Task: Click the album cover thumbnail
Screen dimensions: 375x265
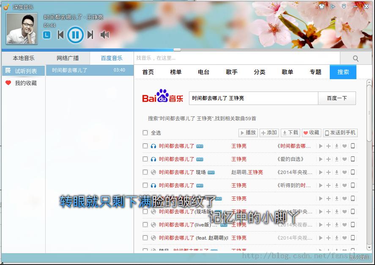Action: pyautogui.click(x=22, y=29)
